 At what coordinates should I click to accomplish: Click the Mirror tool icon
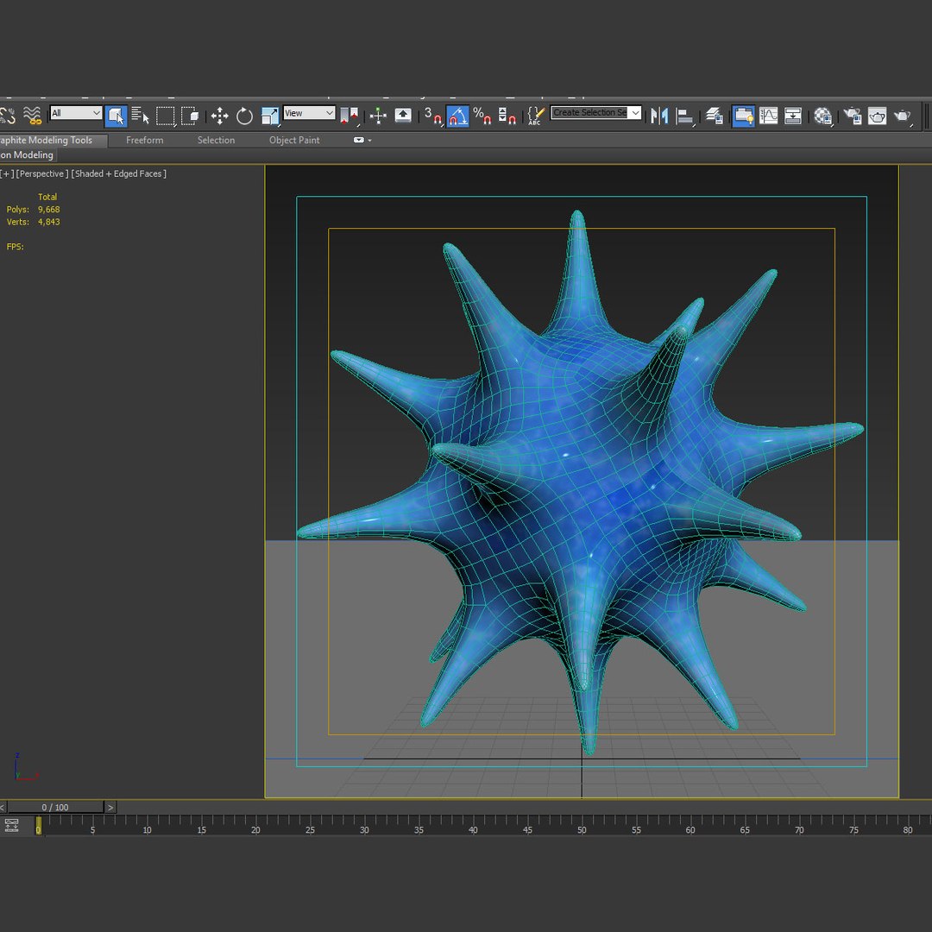659,116
